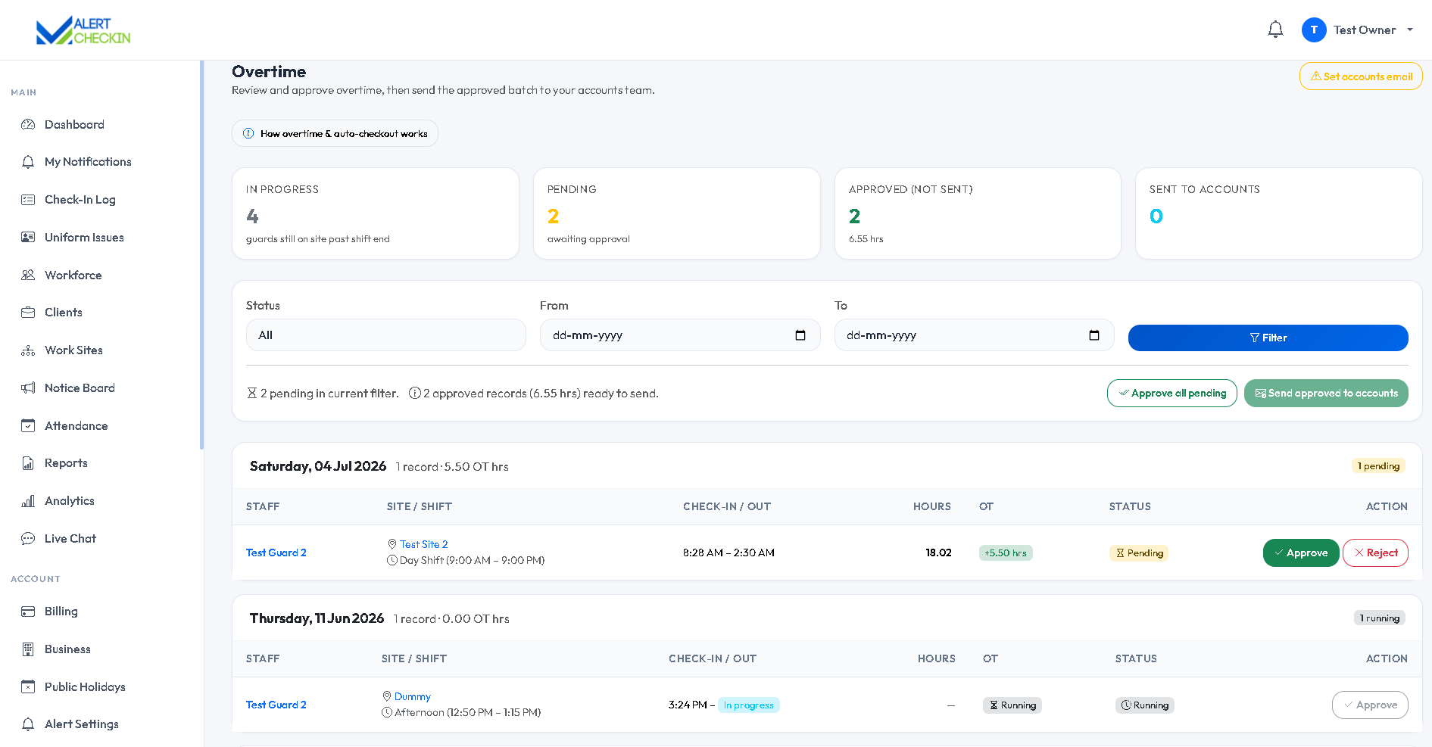
Task: Click the info icon in How overtime works
Action: pos(248,133)
